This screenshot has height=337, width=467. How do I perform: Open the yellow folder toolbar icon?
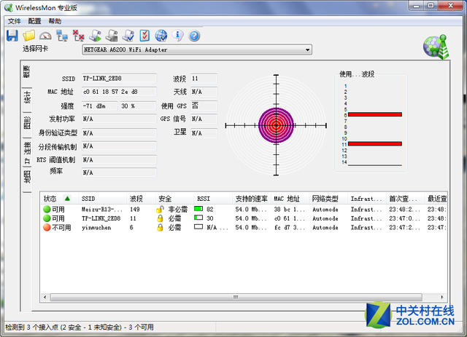point(29,36)
